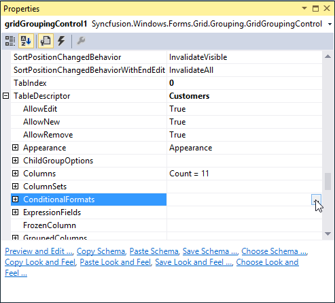Screen dimensions: 335x303
Task: Switch to Categorized property view
Action: (10, 41)
